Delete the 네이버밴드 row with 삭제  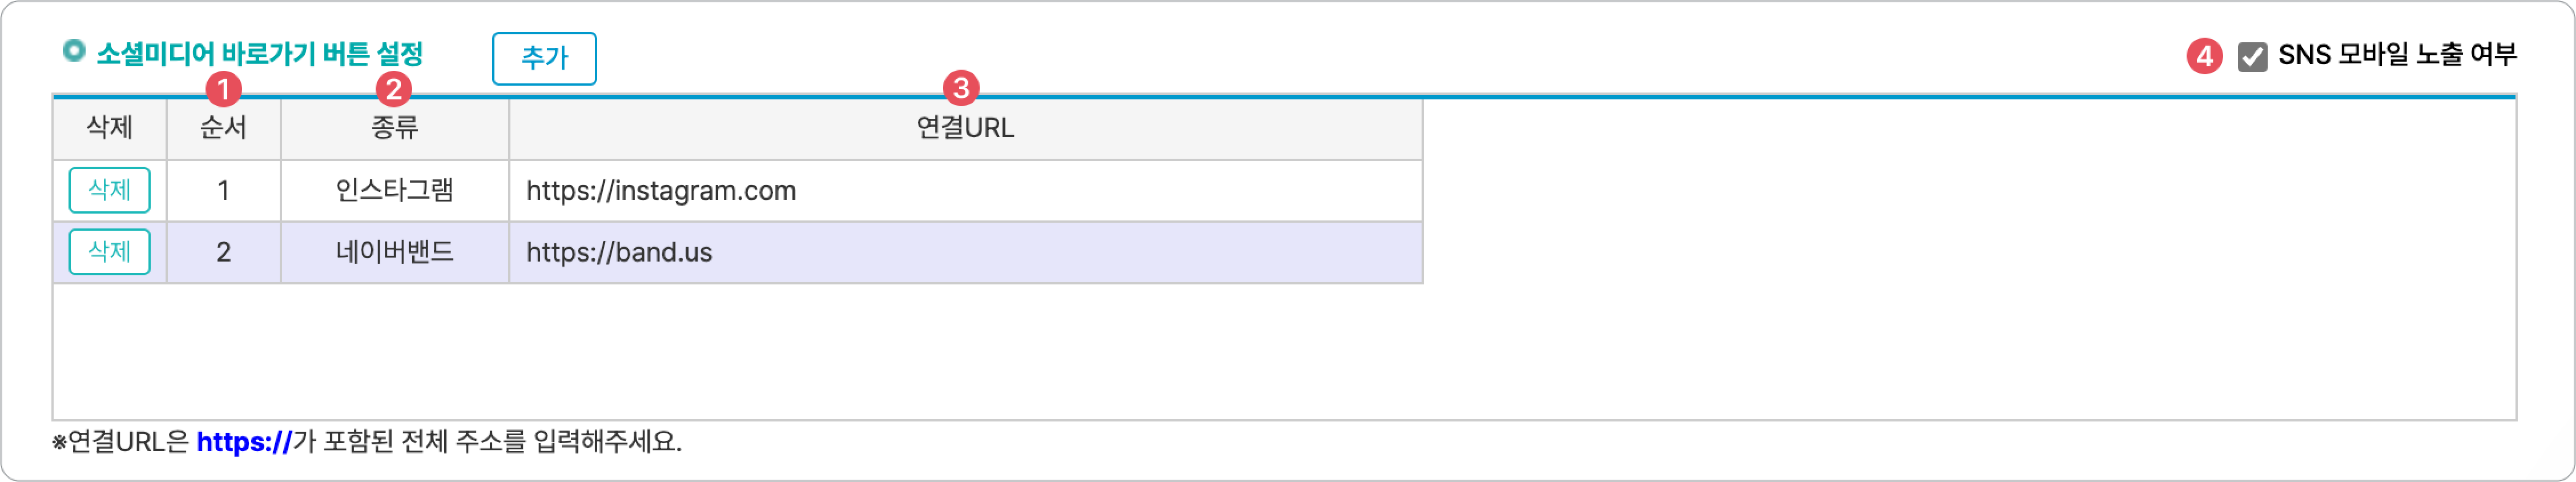pos(109,252)
